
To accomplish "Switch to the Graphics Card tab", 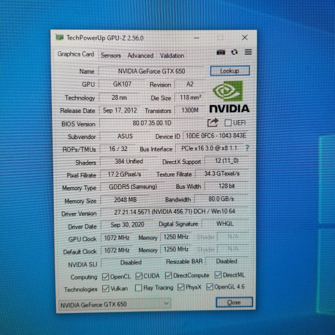I will tap(76, 54).
